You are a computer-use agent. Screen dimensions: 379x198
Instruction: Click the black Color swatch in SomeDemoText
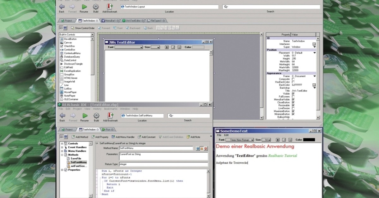pos(309,139)
